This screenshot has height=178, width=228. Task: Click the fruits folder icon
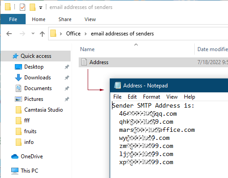[18, 131]
